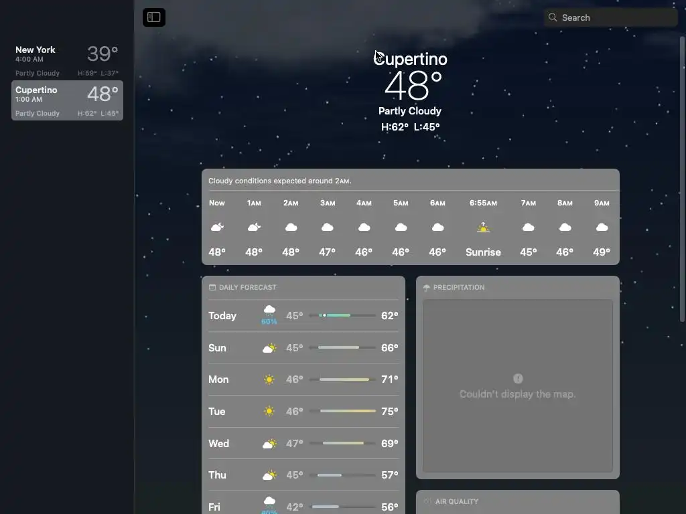Click the PRECIPITATION header label
The image size is (686, 514).
point(459,287)
